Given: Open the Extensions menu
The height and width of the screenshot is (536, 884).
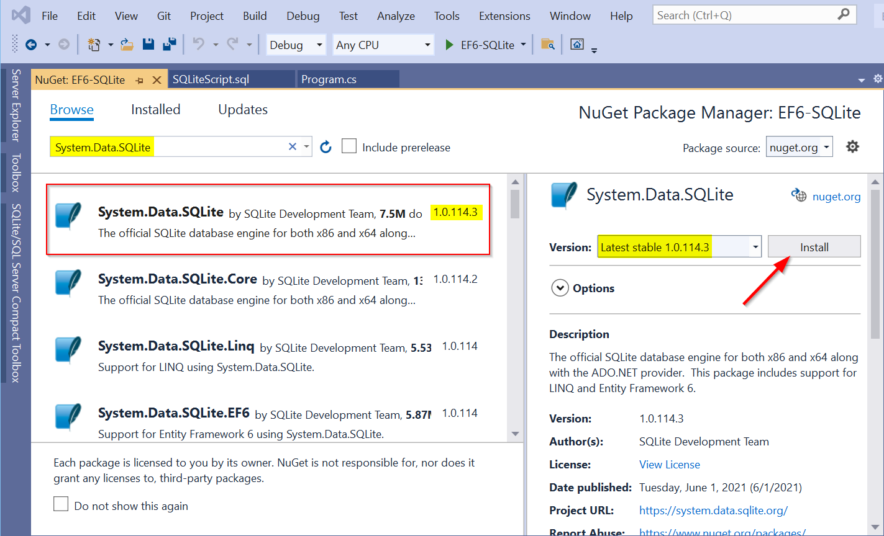Looking at the screenshot, I should click(x=504, y=16).
